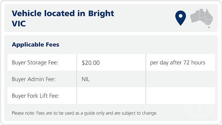
Task: Select the NIL admin fee value
Action: pyautogui.click(x=86, y=79)
